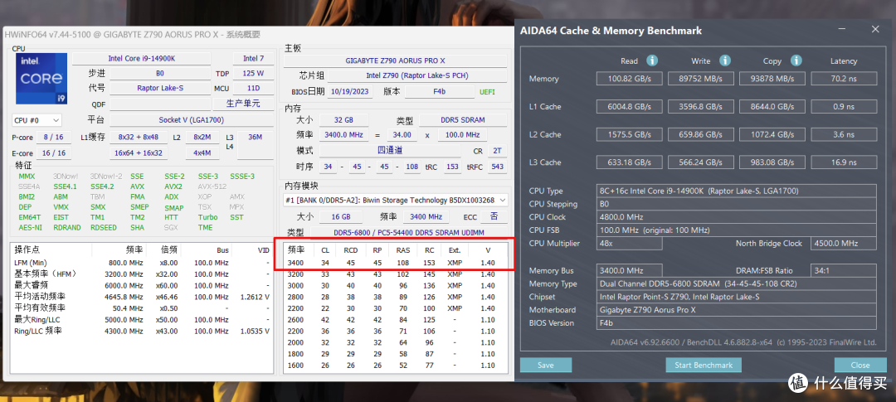Select the LFM (Min) operating point row
896x402 pixels.
pos(142,263)
